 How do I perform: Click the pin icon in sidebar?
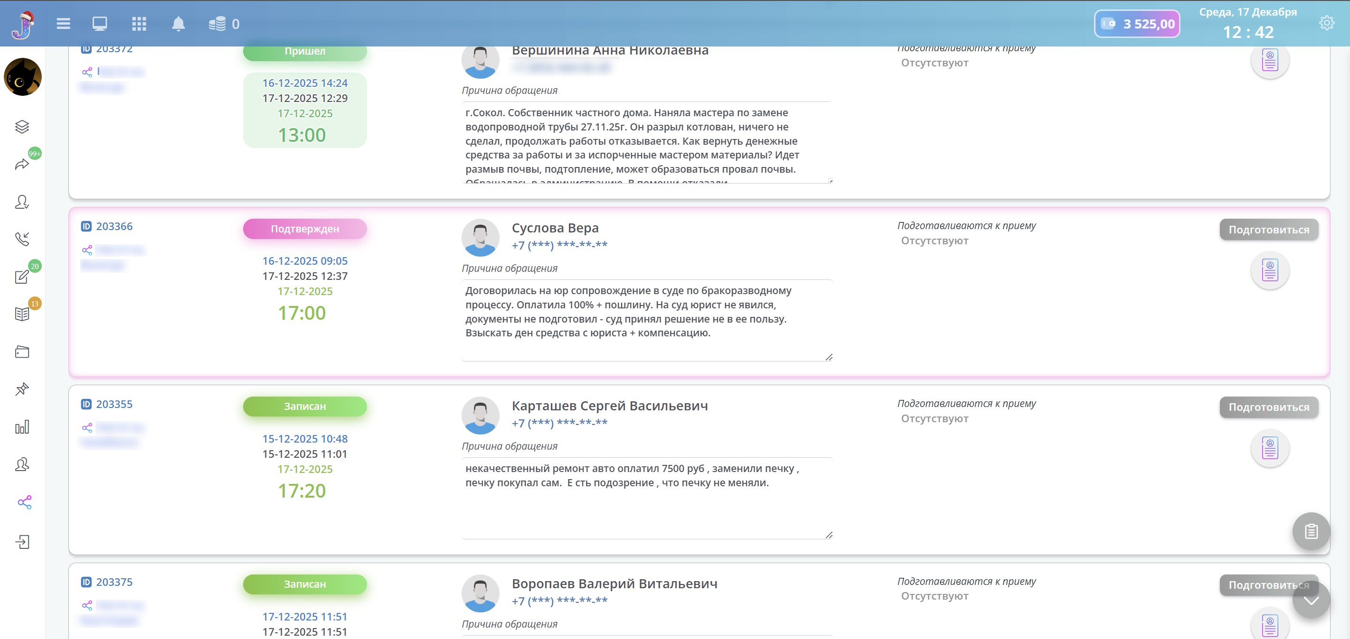coord(22,389)
